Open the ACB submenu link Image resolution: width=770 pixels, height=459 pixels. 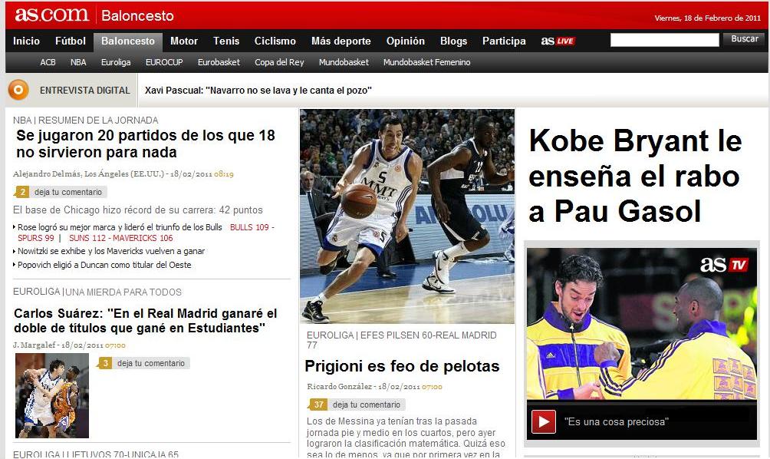[x=48, y=62]
